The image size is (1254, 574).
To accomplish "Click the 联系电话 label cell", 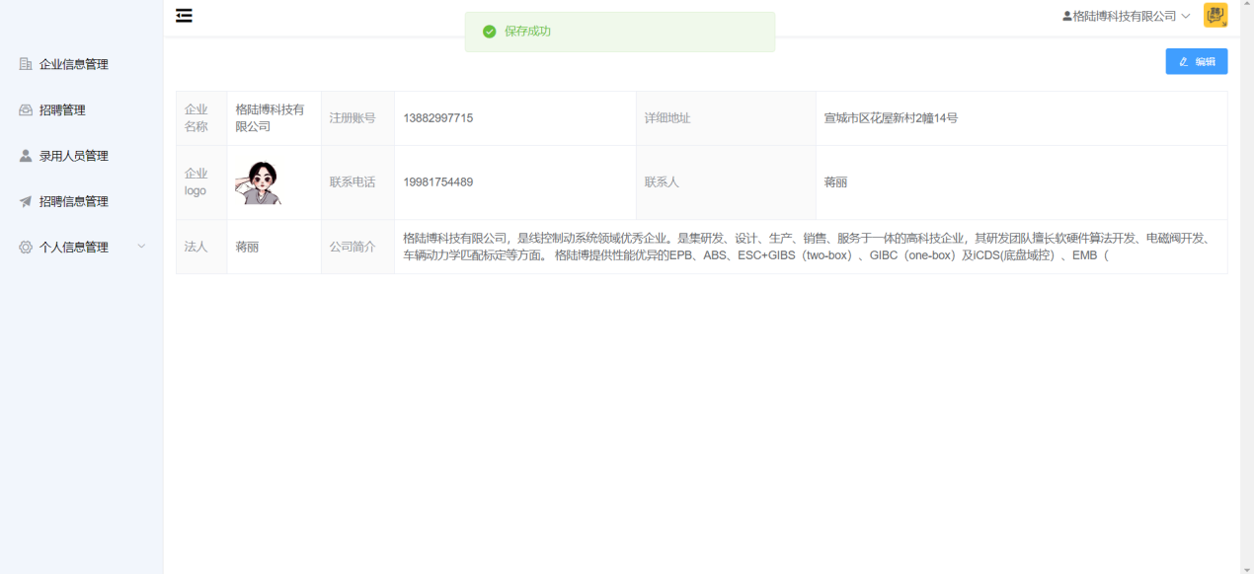I will [357, 182].
